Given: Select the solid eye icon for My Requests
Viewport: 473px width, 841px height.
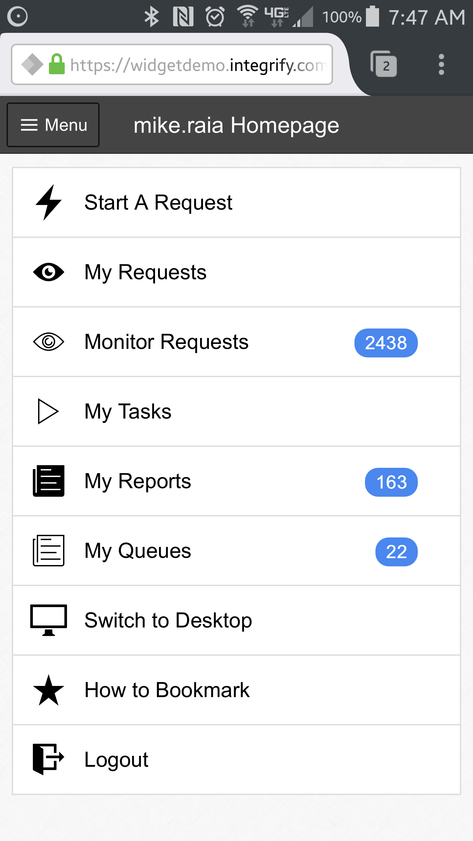Looking at the screenshot, I should (49, 272).
